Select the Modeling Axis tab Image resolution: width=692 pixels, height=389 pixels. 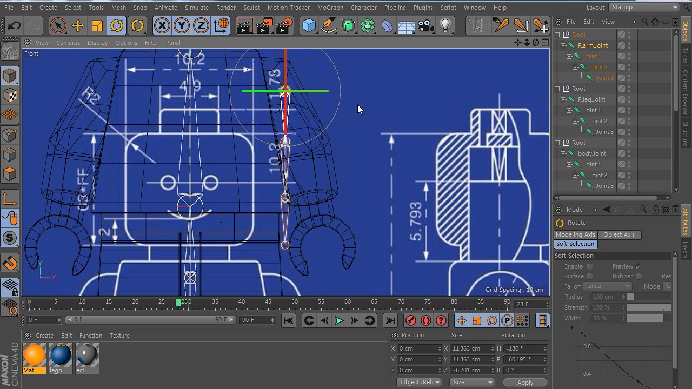[x=575, y=234]
